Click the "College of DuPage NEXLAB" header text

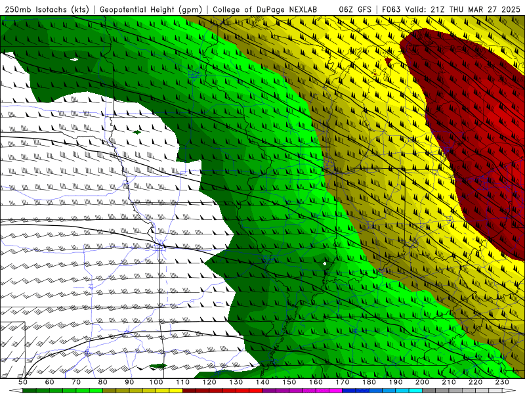(264, 9)
